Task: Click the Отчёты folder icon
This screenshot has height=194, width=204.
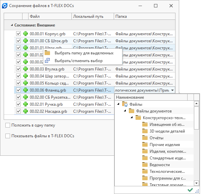Action: pyautogui.click(x=145, y=138)
